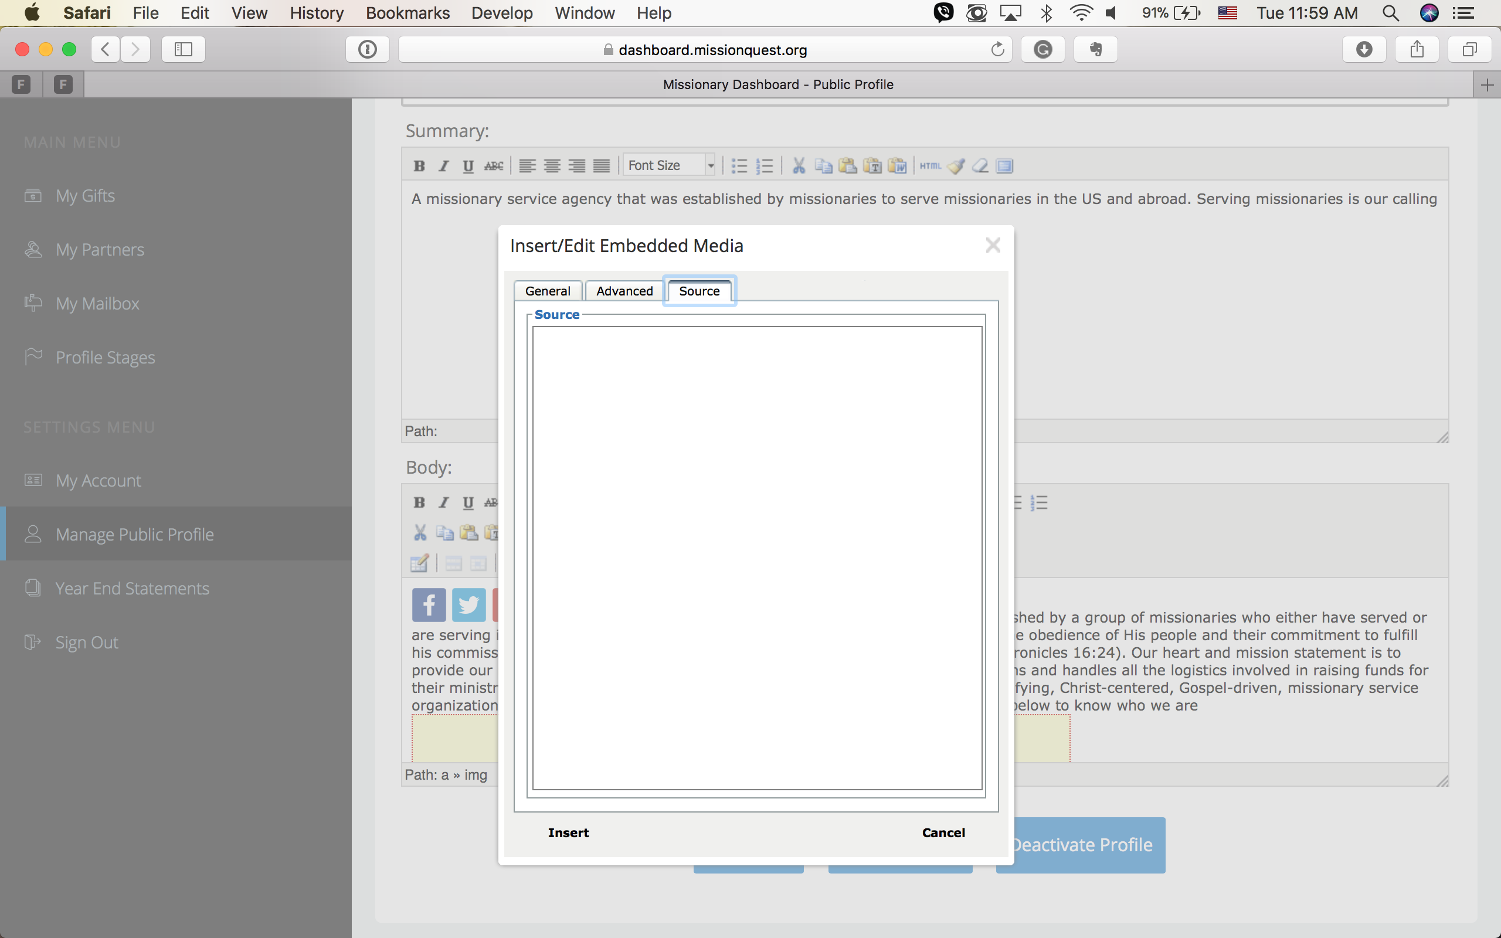Open the Bookmarks menu in Safari

[x=407, y=13]
